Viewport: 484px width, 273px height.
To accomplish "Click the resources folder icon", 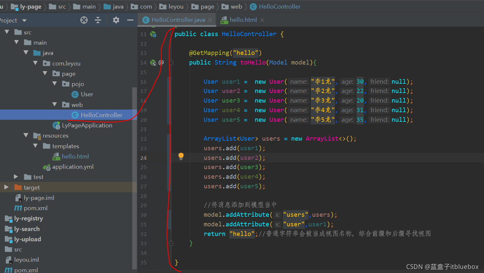I will tap(37, 136).
